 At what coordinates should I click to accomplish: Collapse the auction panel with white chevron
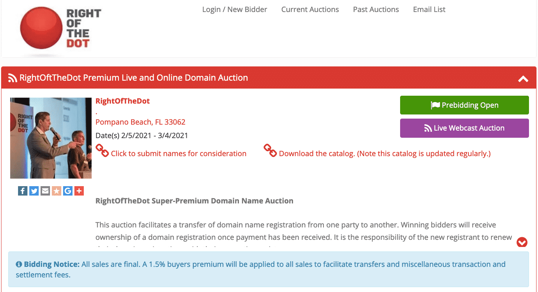pos(523,79)
